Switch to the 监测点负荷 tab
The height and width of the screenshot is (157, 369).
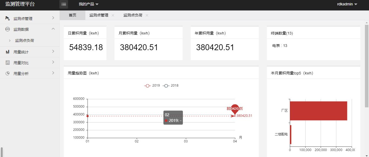coord(133,15)
